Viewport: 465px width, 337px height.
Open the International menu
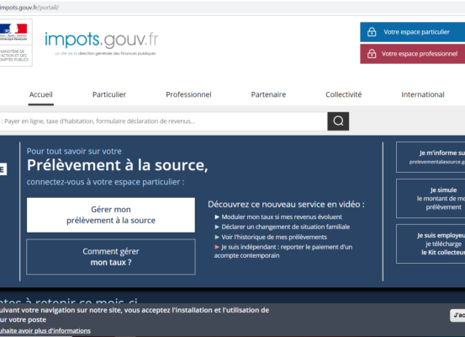[x=423, y=94]
